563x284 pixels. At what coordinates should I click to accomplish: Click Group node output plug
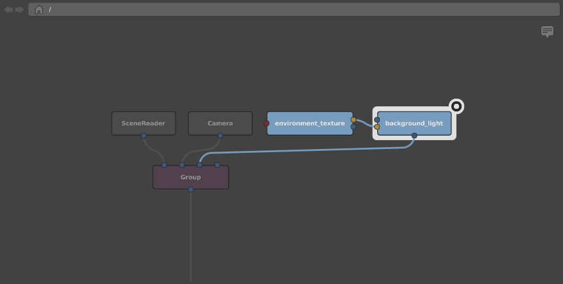pyautogui.click(x=191, y=189)
